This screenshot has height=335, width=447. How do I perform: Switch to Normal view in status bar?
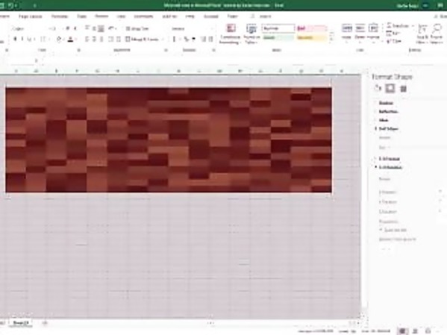(x=402, y=331)
